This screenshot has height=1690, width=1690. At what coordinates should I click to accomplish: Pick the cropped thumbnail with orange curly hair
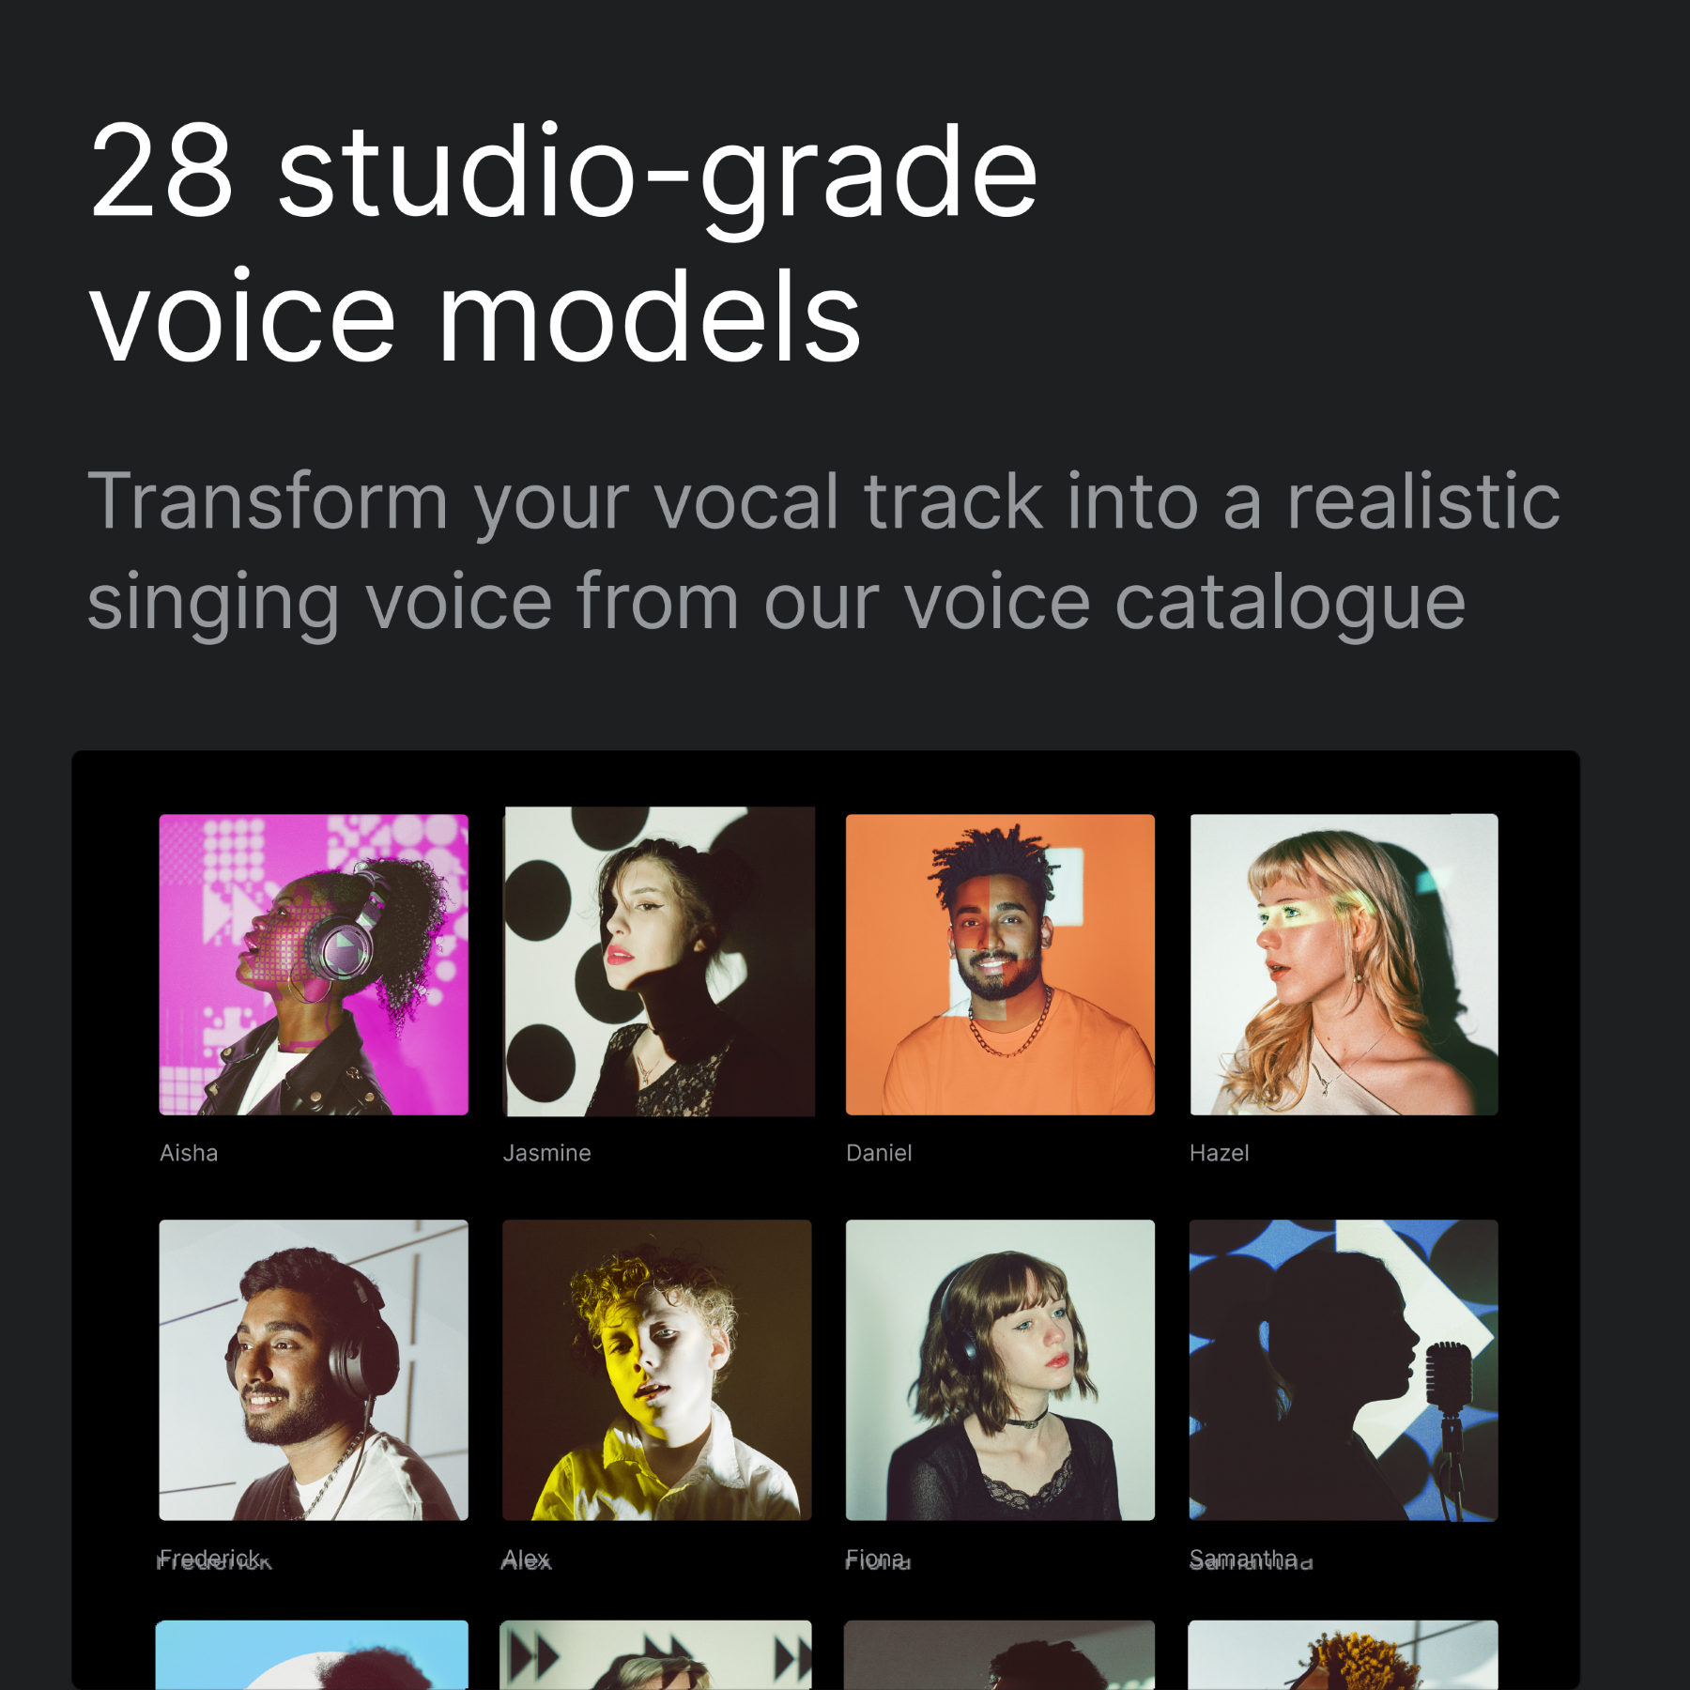(1343, 1654)
